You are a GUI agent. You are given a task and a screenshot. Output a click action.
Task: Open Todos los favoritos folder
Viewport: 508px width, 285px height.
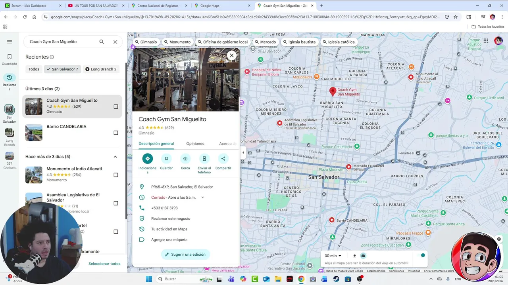tap(488, 27)
